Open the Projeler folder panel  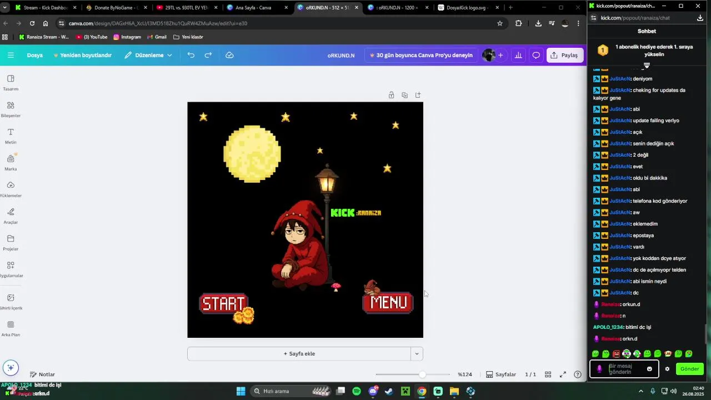[11, 242]
